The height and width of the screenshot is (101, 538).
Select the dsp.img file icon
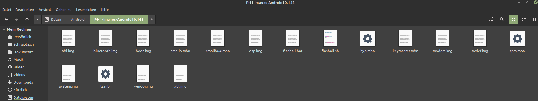255,38
